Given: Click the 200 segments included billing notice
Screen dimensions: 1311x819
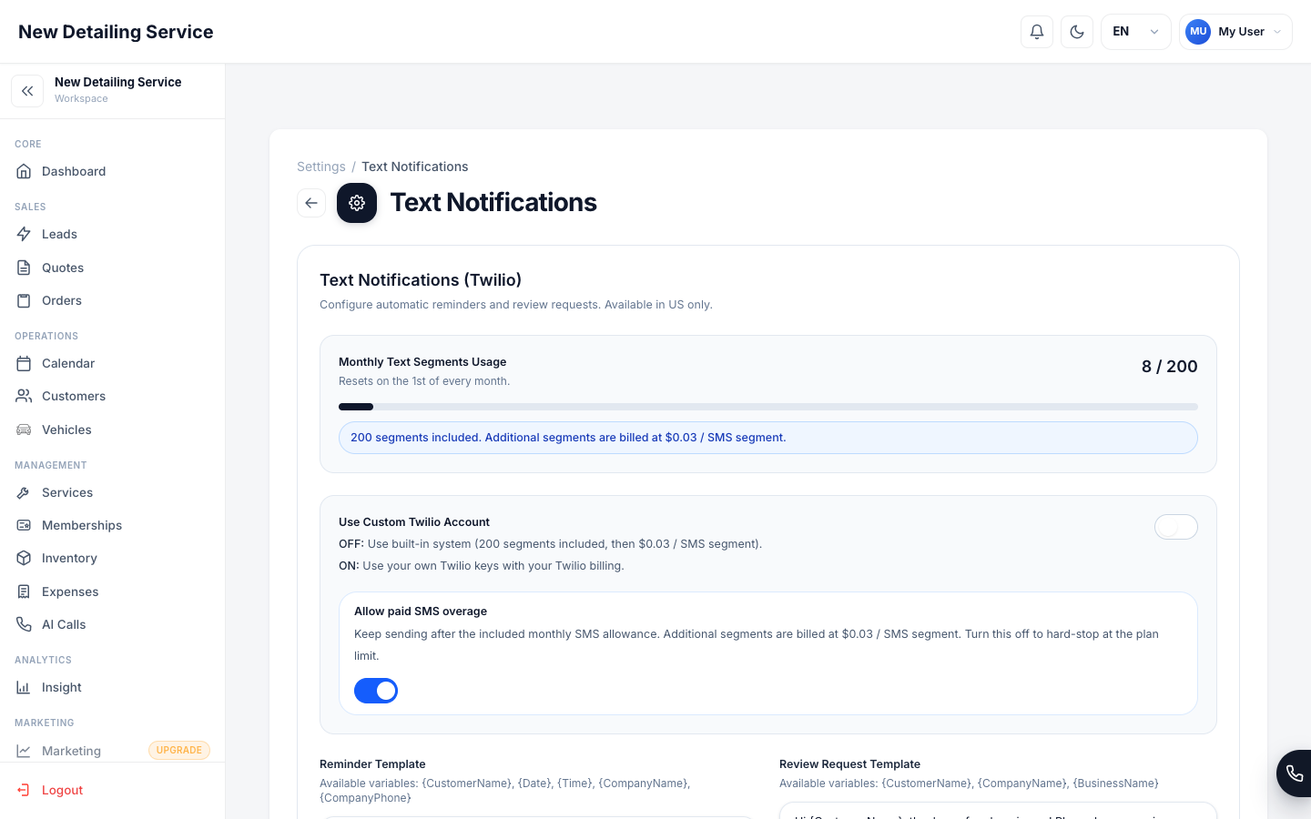Looking at the screenshot, I should pyautogui.click(x=768, y=438).
